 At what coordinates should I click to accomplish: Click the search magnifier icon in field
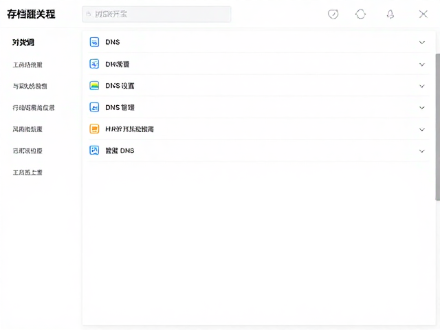(x=89, y=14)
